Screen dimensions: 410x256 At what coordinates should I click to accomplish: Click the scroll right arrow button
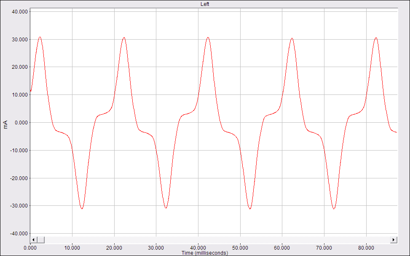point(394,240)
